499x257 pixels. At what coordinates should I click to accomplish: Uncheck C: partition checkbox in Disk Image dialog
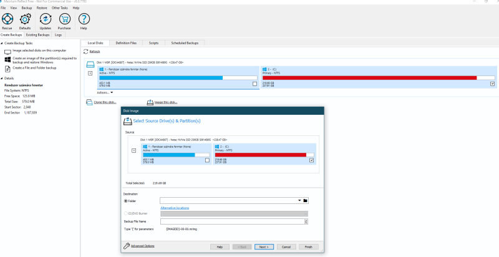click(x=311, y=160)
